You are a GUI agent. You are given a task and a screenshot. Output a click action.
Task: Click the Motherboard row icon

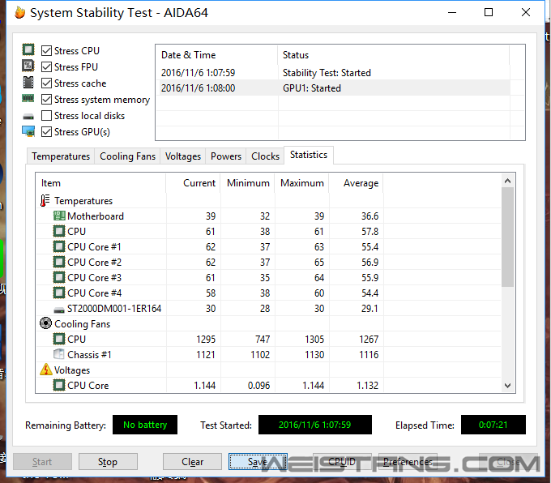[59, 216]
